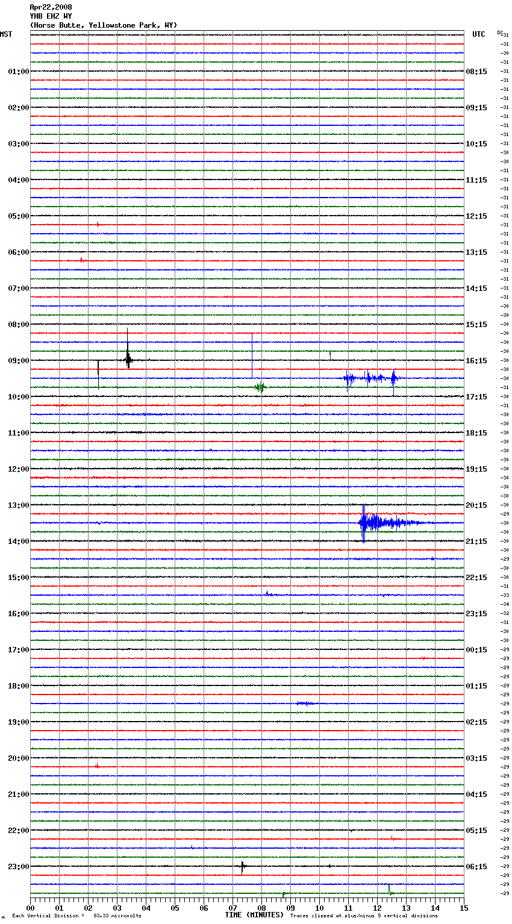Viewport: 512px width, 924px height.
Task: Click the small red event after 20:00
Action: click(98, 766)
